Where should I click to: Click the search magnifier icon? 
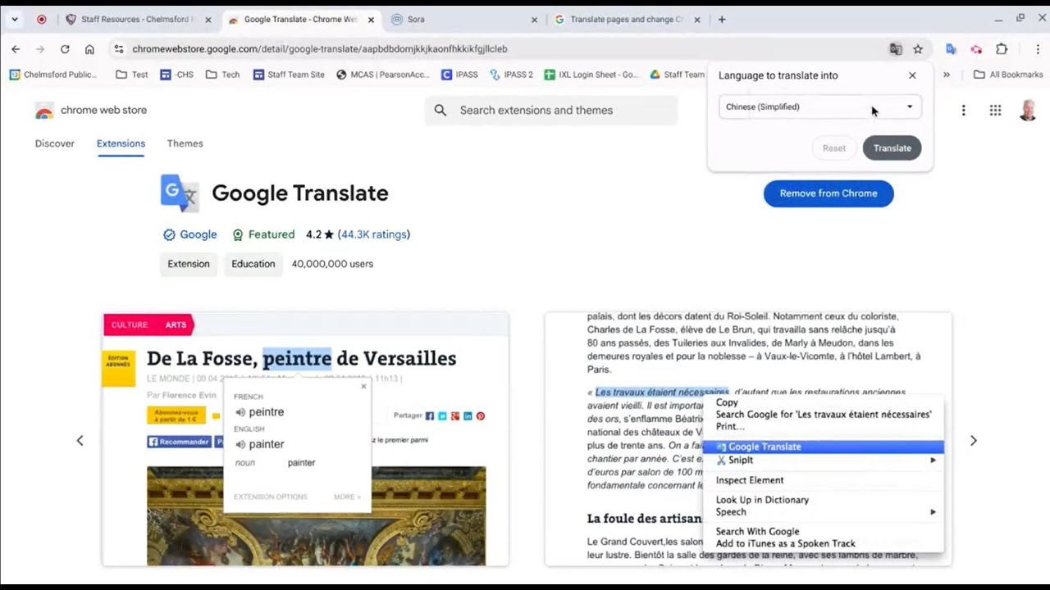(441, 110)
